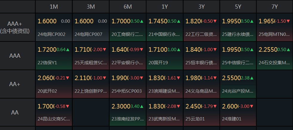Click the red down arrow in AAA+ 3Y cell
The width and height of the screenshot is (293, 130).
(x=215, y=21)
